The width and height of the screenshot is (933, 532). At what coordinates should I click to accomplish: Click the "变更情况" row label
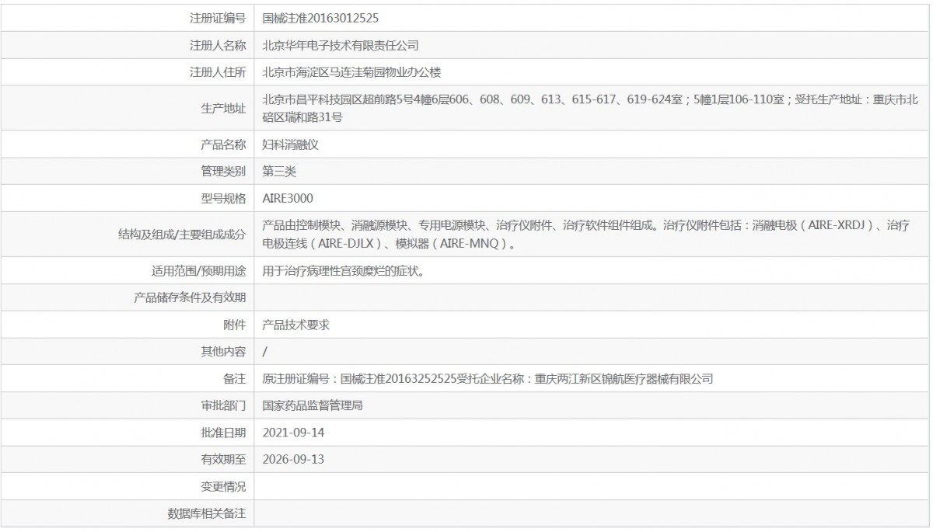(223, 487)
